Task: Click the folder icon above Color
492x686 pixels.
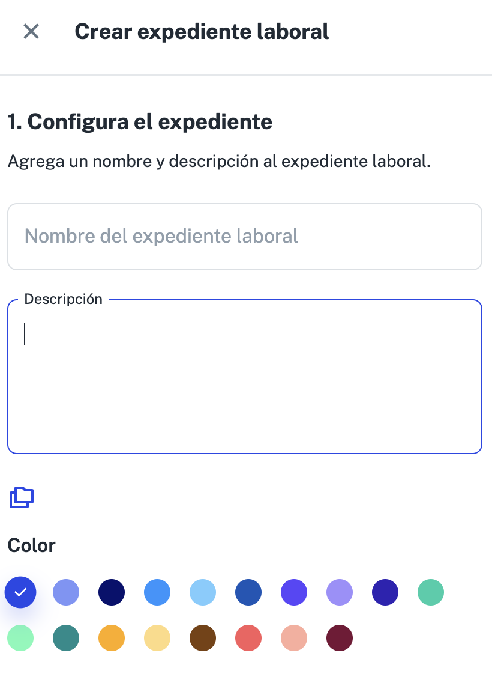Action: pos(22,497)
